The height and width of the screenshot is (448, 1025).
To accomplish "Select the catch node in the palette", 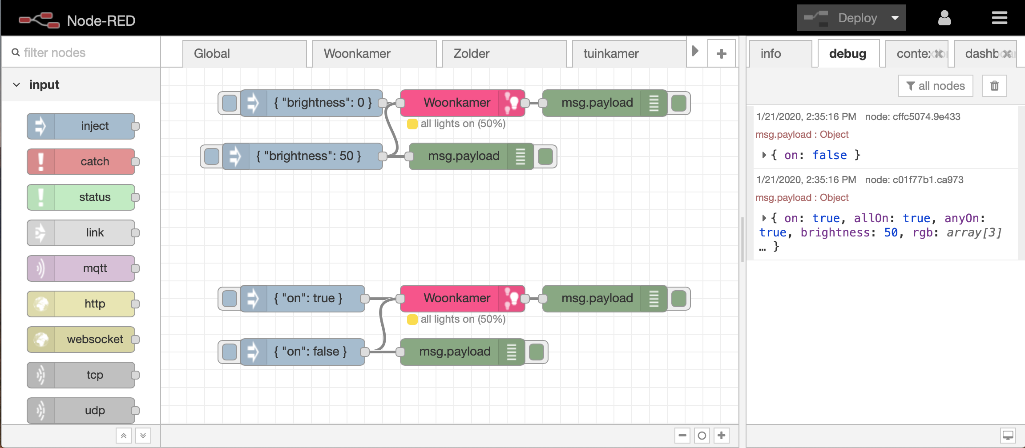I will 81,161.
